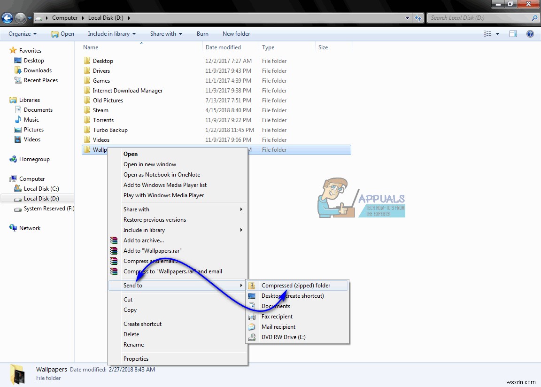Viewport: 541px width, 387px height.
Task: Select Local Disk (C:) in navigation pane
Action: click(x=41, y=189)
